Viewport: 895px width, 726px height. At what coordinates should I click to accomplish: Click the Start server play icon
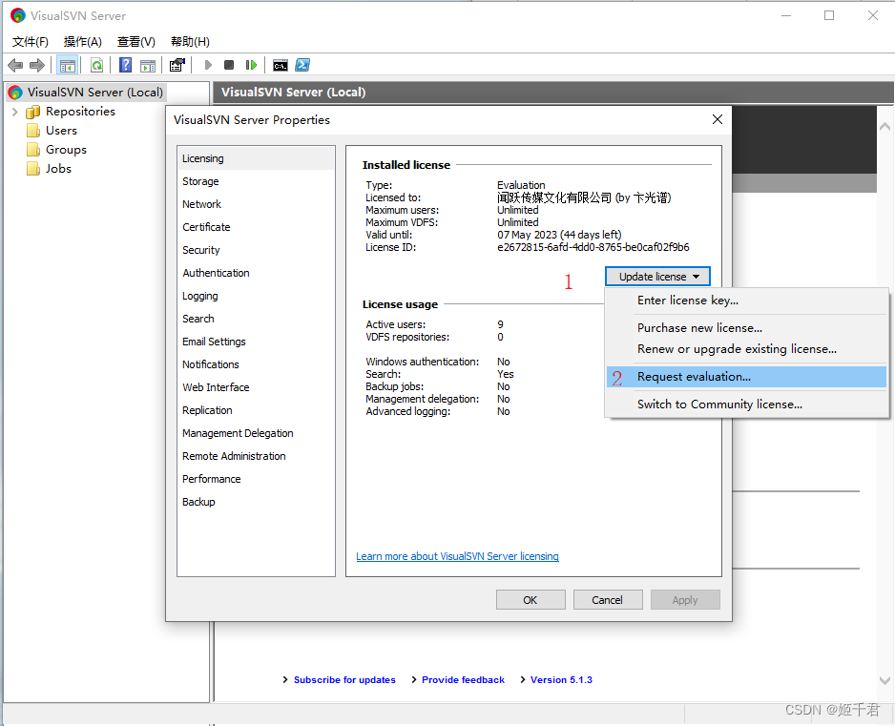[x=208, y=65]
